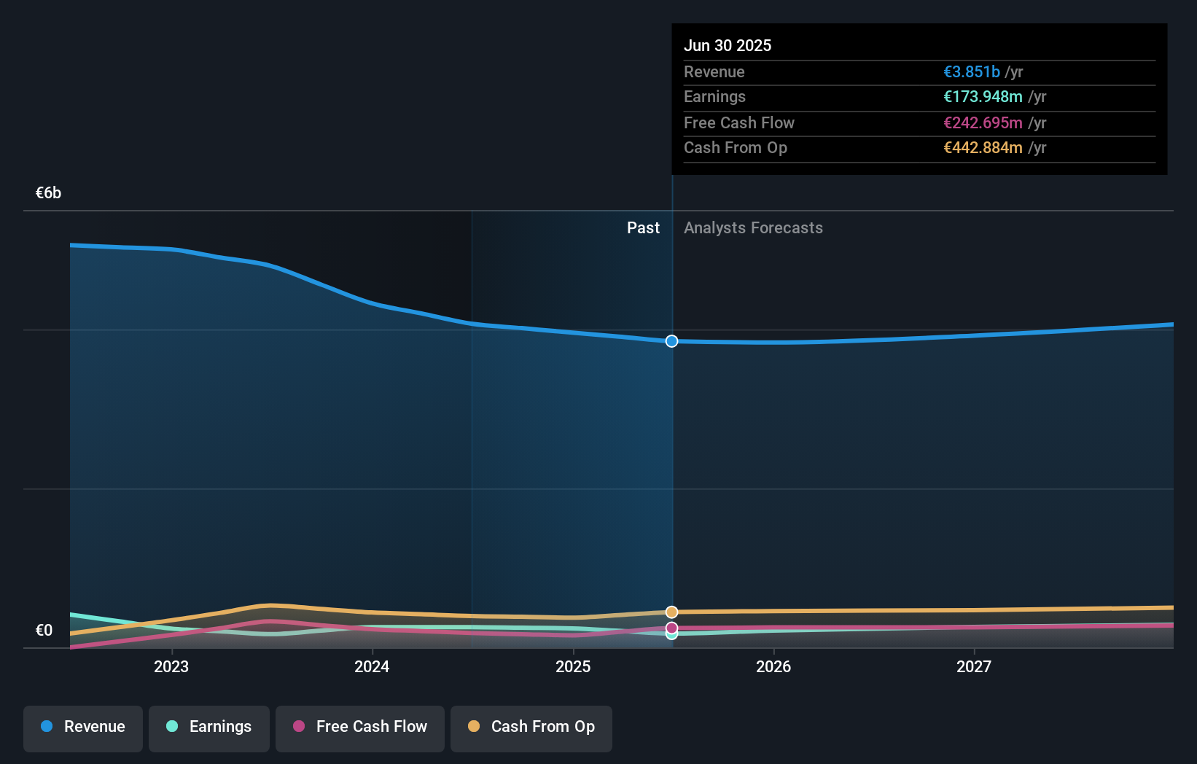Toggle the Revenue series visibility
The width and height of the screenshot is (1197, 764).
[x=82, y=727]
